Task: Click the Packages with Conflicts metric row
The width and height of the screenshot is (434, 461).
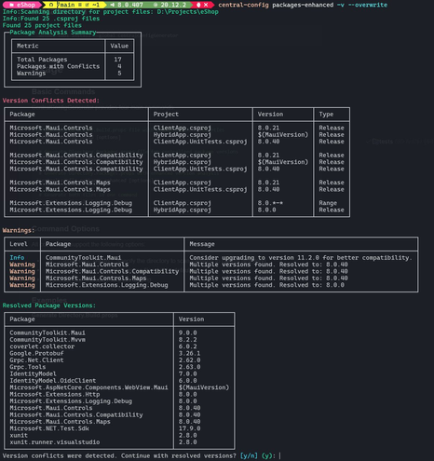Action: coord(73,66)
